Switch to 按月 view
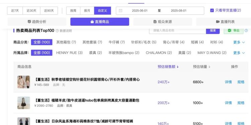251x125 pixels. (x=87, y=11)
